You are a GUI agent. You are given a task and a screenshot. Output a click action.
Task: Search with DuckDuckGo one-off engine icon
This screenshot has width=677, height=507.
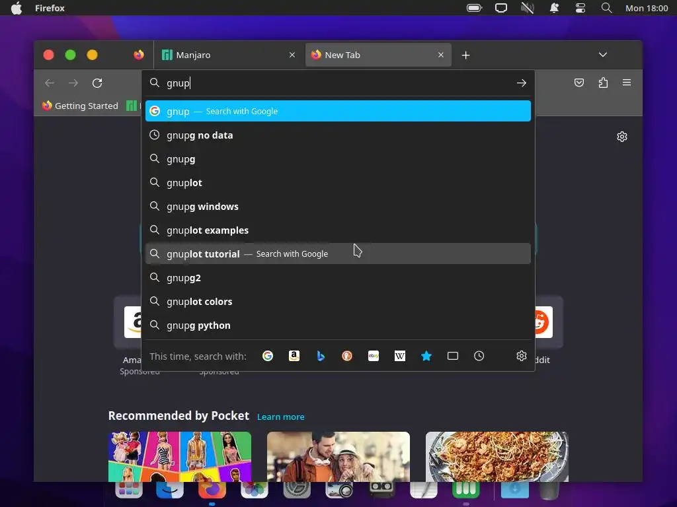tap(347, 356)
